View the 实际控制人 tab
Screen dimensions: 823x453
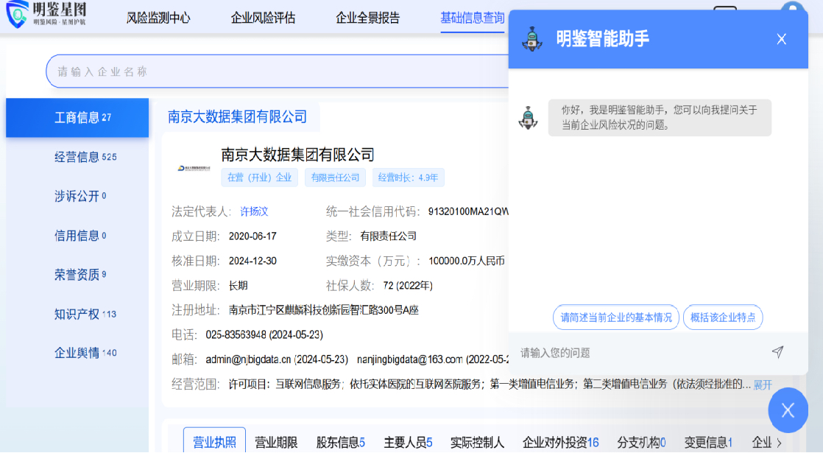477,443
